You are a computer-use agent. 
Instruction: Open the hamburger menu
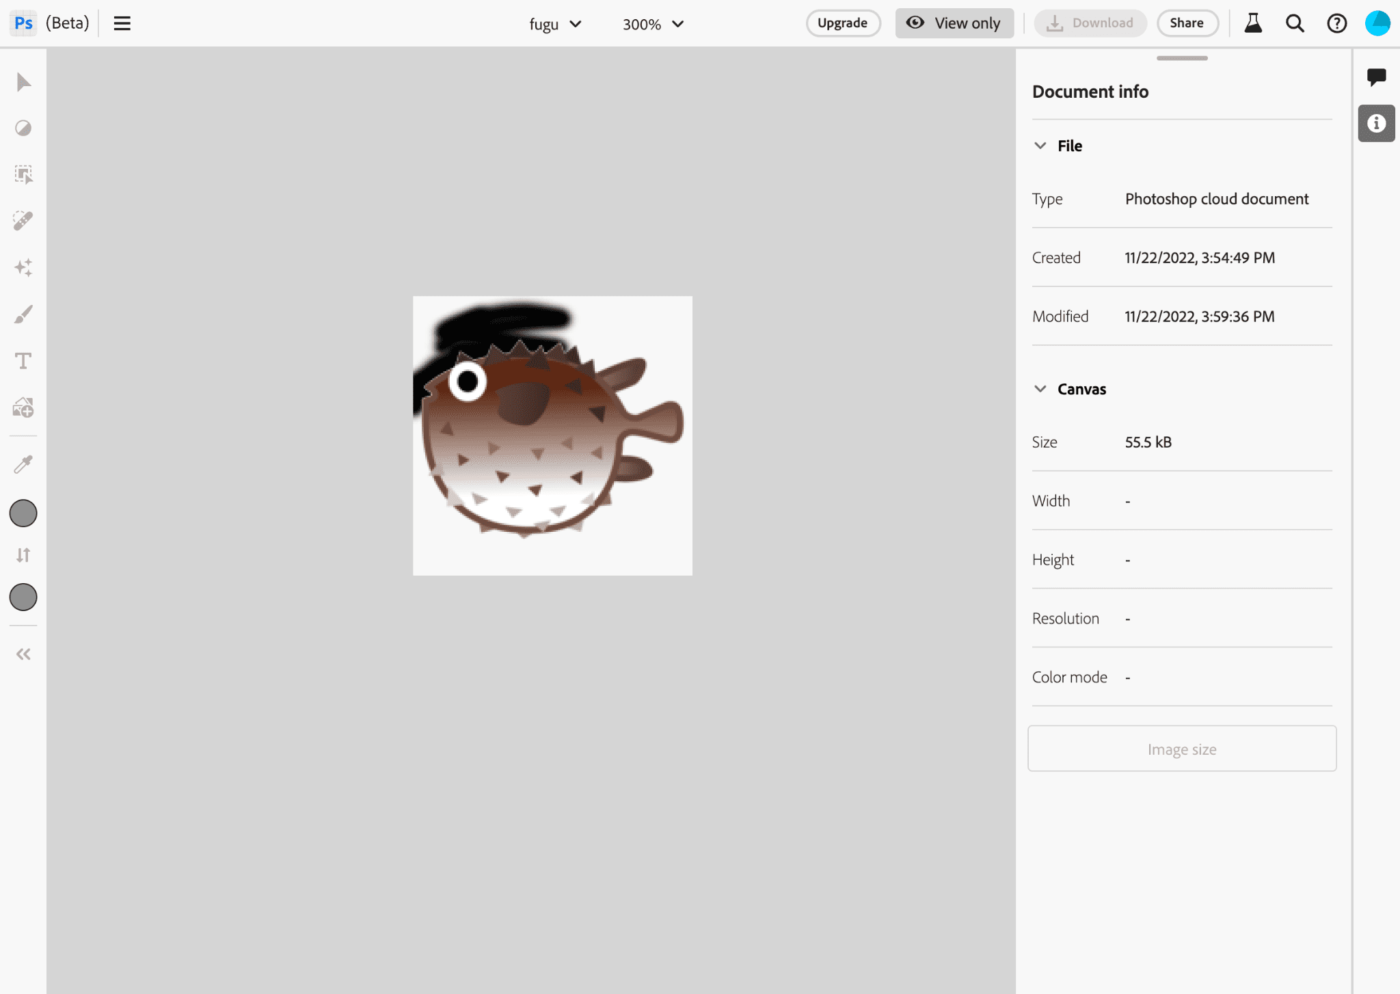point(122,23)
